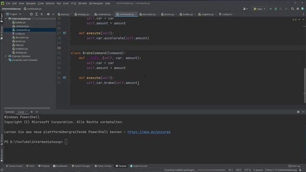The height and width of the screenshot is (172, 306).
Task: Switch to builder.py editor tab
Action: tap(186, 14)
